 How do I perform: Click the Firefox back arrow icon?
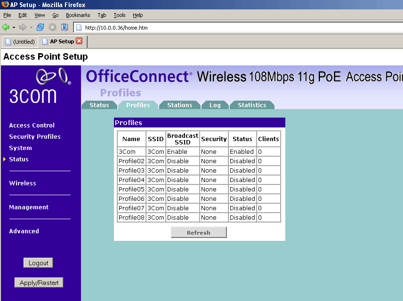coord(5,27)
